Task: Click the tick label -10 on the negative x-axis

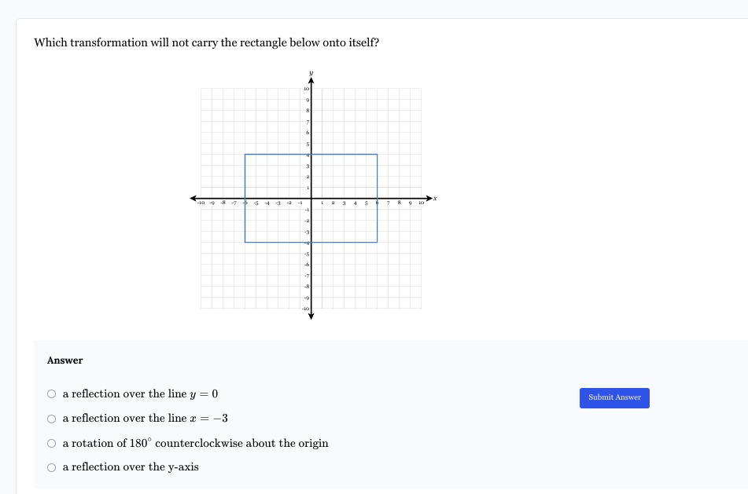Action: tap(201, 203)
